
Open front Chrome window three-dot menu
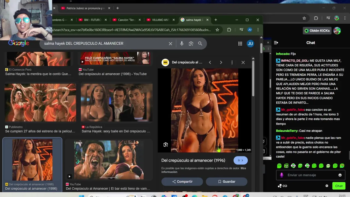(258, 30)
